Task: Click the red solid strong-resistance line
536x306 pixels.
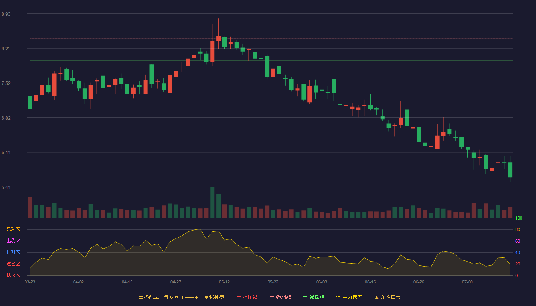Action: tap(271, 17)
